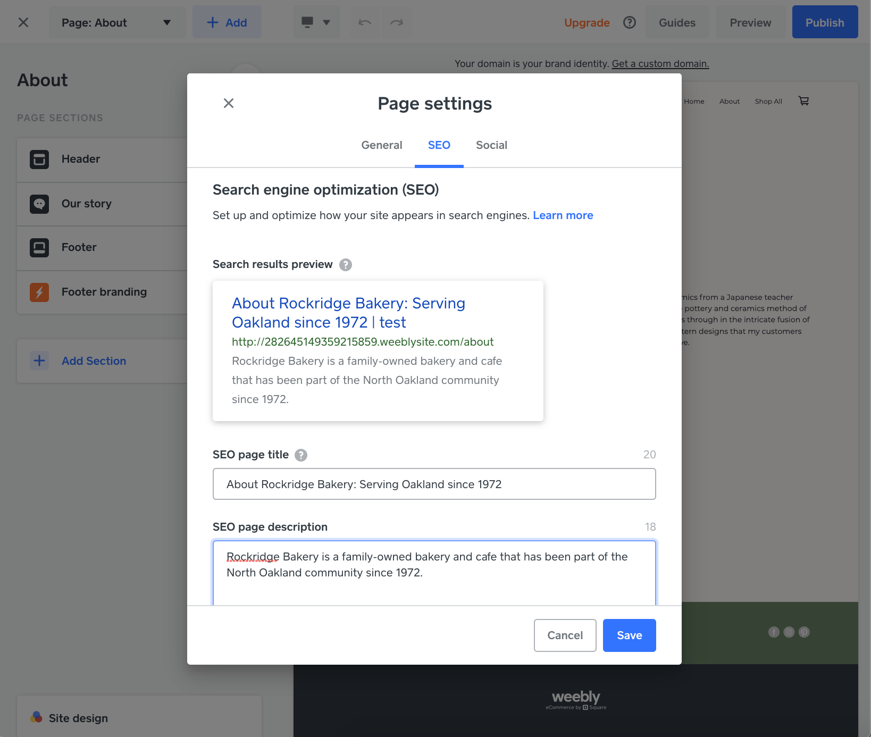Click the weebly logo in the footer

pos(576,699)
